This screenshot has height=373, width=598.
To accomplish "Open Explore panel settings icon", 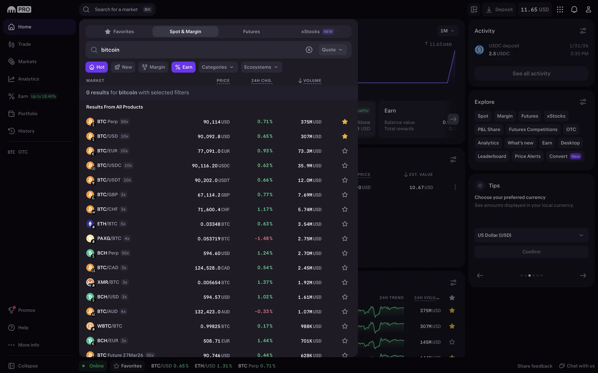I will coord(583,102).
